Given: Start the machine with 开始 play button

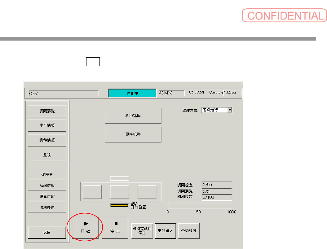Looking at the screenshot, I should pos(85,228).
